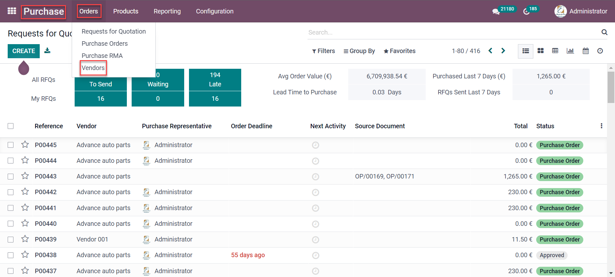Open the Administrator user menu
This screenshot has height=277, width=615.
(x=581, y=11)
